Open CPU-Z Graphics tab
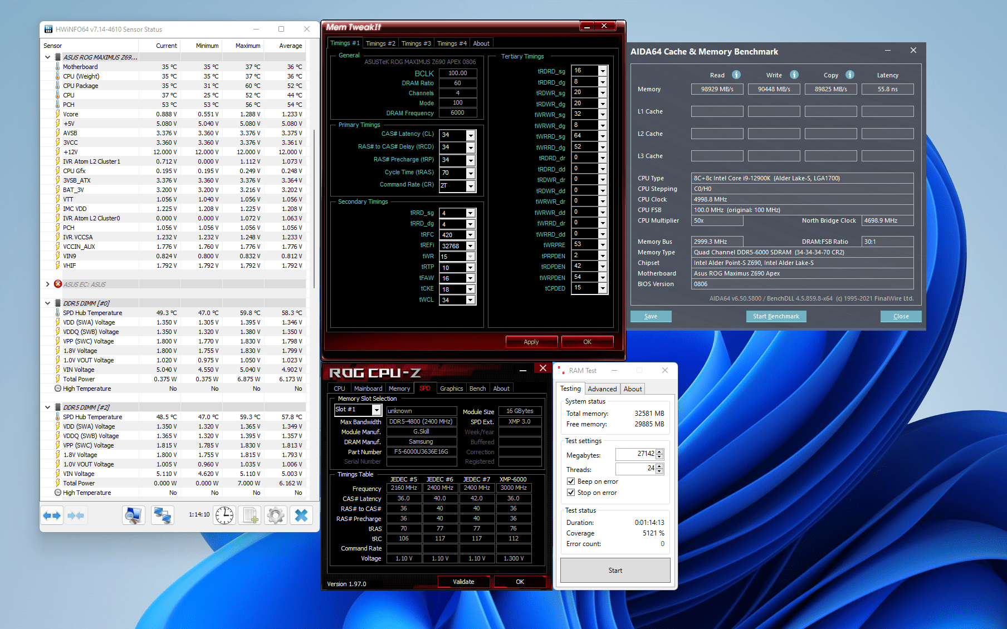1007x629 pixels. [451, 389]
